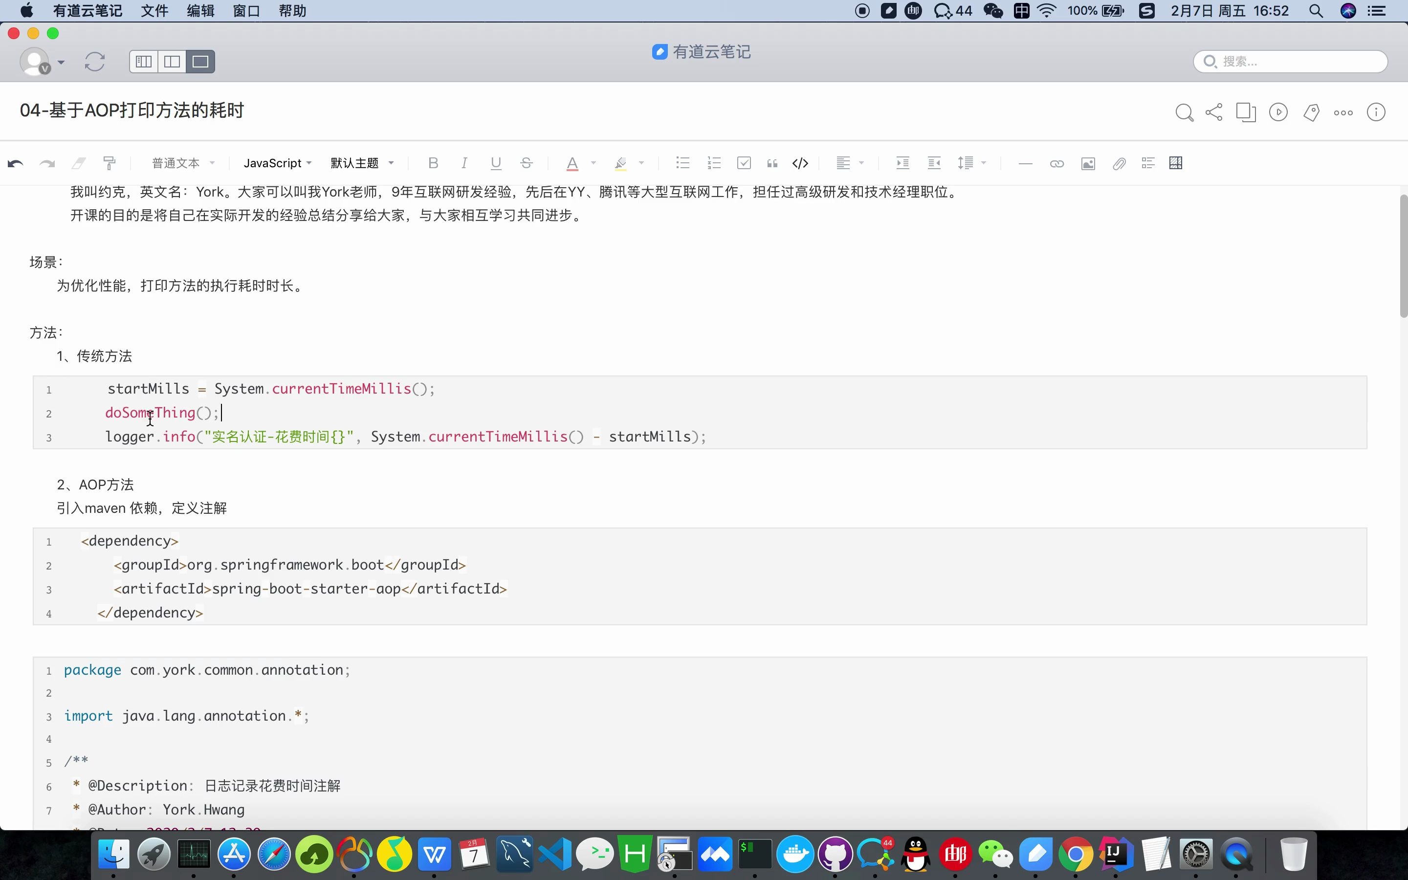This screenshot has width=1408, height=880.
Task: Open Finder from the Dock
Action: point(113,854)
